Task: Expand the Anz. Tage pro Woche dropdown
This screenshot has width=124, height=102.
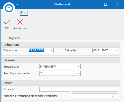Action: pyautogui.click(x=79, y=73)
